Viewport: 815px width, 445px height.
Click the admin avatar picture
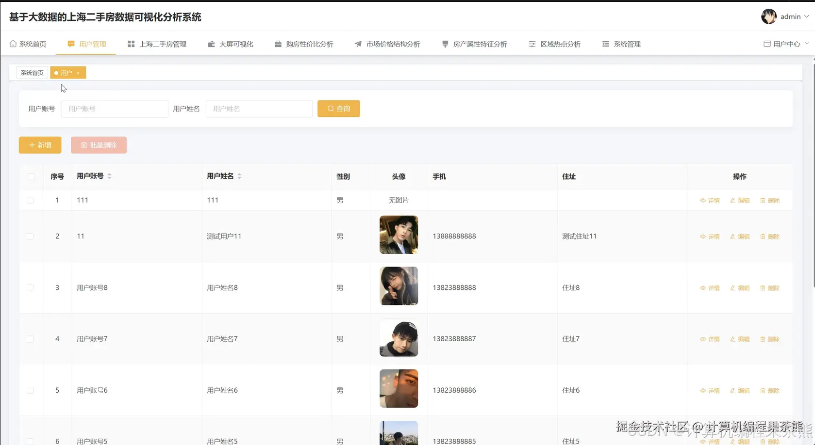(x=769, y=16)
